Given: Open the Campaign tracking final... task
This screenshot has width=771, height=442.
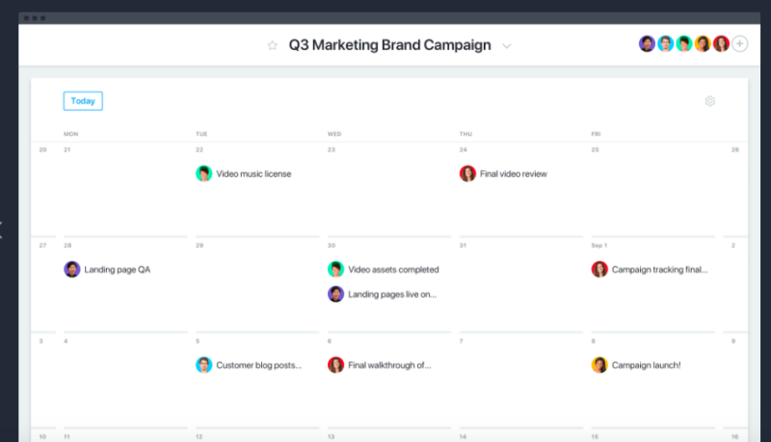Looking at the screenshot, I should 660,270.
